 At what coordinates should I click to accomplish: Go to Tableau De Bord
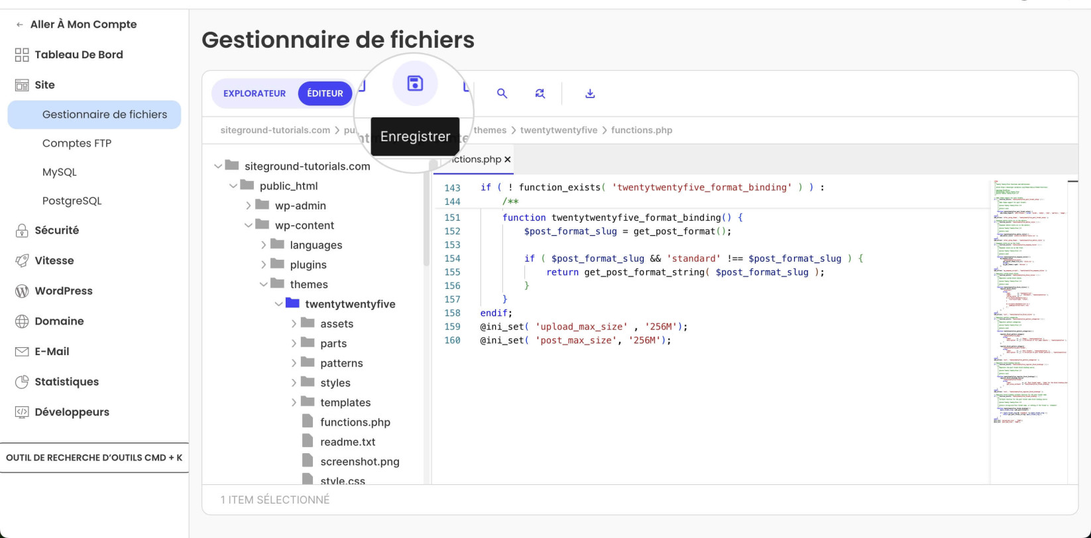pos(79,54)
